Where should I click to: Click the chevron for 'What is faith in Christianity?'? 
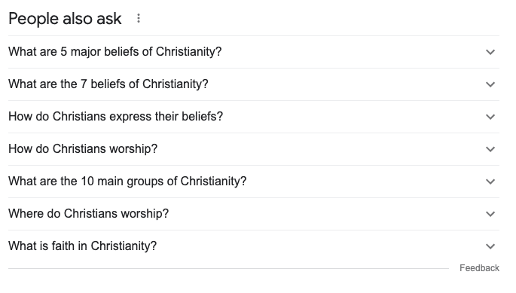pos(490,246)
